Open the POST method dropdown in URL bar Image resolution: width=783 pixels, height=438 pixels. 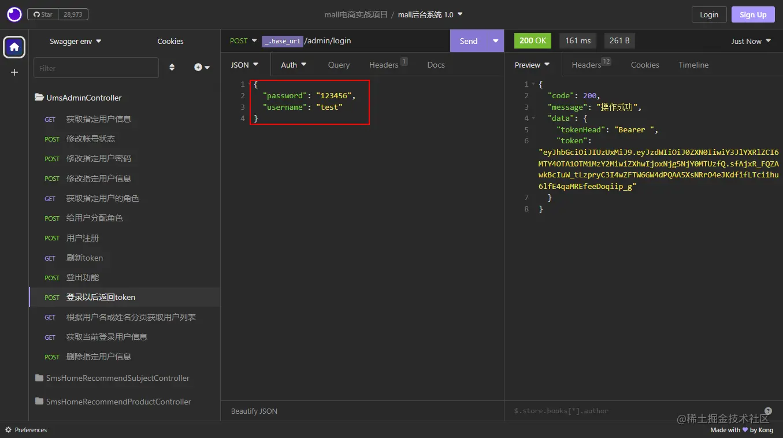pyautogui.click(x=243, y=40)
